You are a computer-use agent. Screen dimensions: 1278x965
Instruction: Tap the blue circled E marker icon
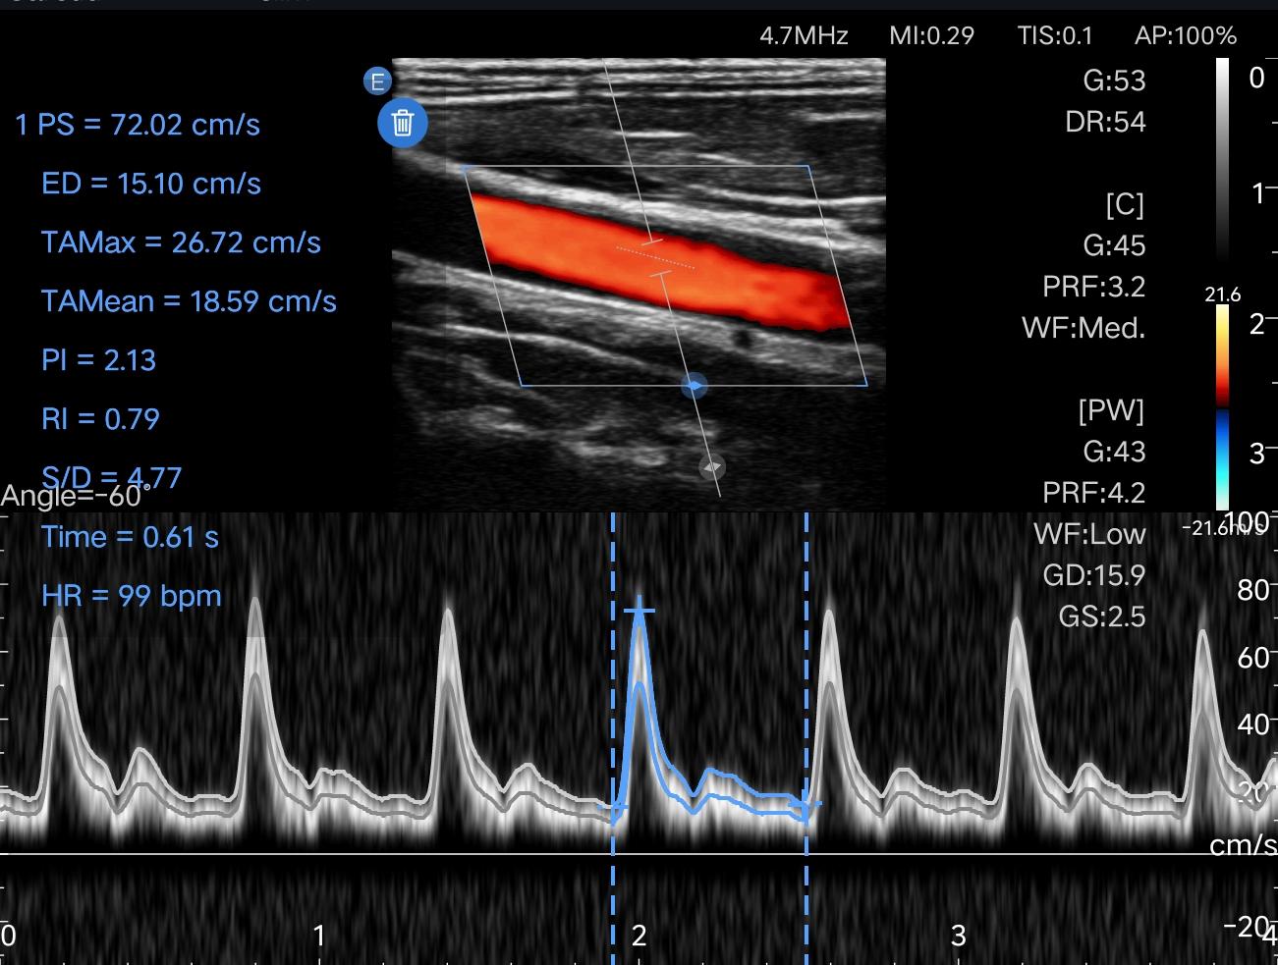pyautogui.click(x=377, y=81)
